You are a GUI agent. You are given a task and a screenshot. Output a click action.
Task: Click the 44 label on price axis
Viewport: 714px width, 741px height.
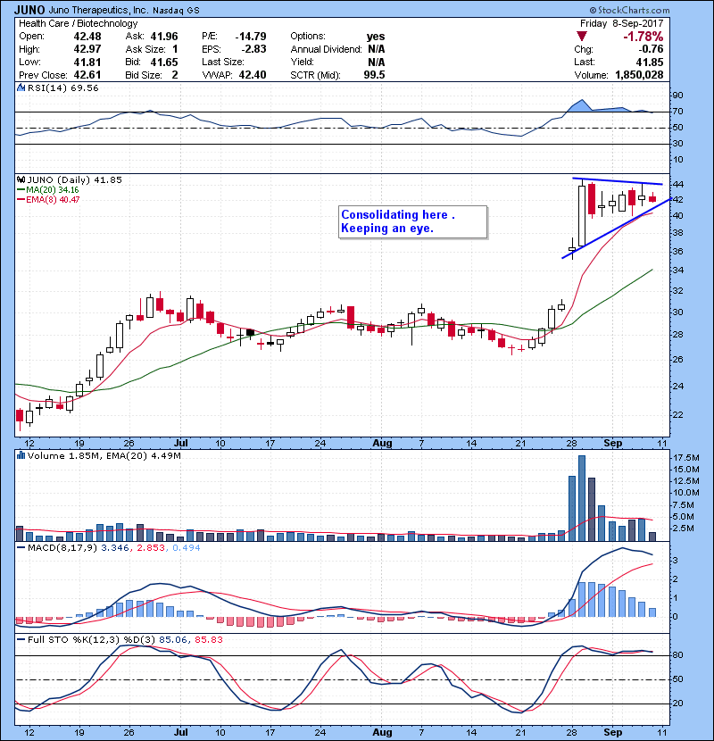click(678, 184)
